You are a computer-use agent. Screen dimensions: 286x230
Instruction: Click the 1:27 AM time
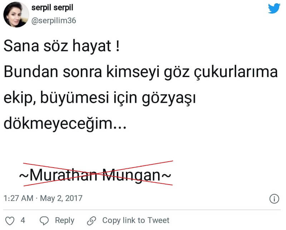(18, 198)
